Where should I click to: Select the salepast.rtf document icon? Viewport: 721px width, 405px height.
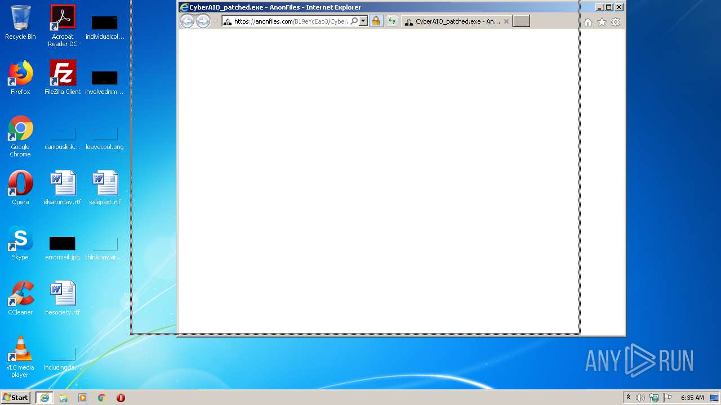click(105, 188)
